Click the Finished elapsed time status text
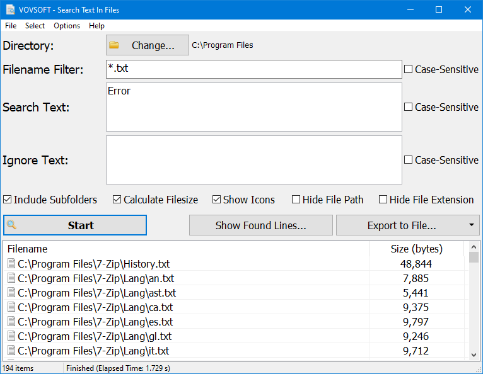This screenshot has height=374, width=483. pos(118,368)
